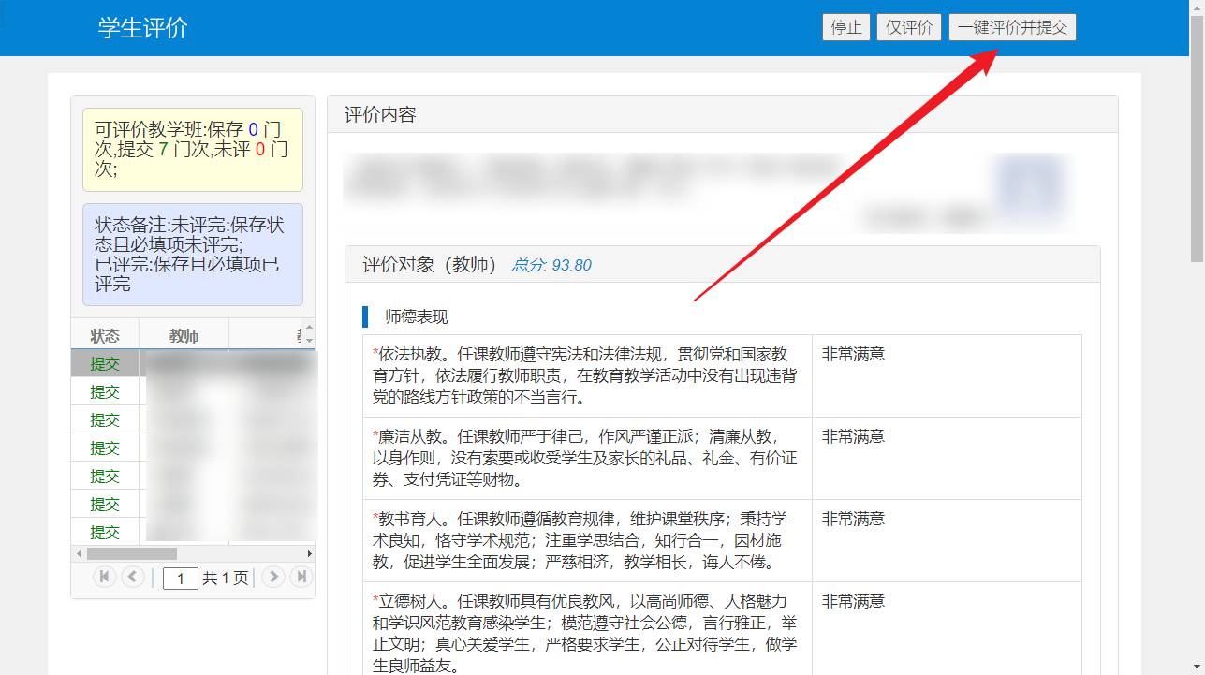The height and width of the screenshot is (675, 1205).
Task: Select the first 提交 row in the list
Action: click(x=105, y=363)
